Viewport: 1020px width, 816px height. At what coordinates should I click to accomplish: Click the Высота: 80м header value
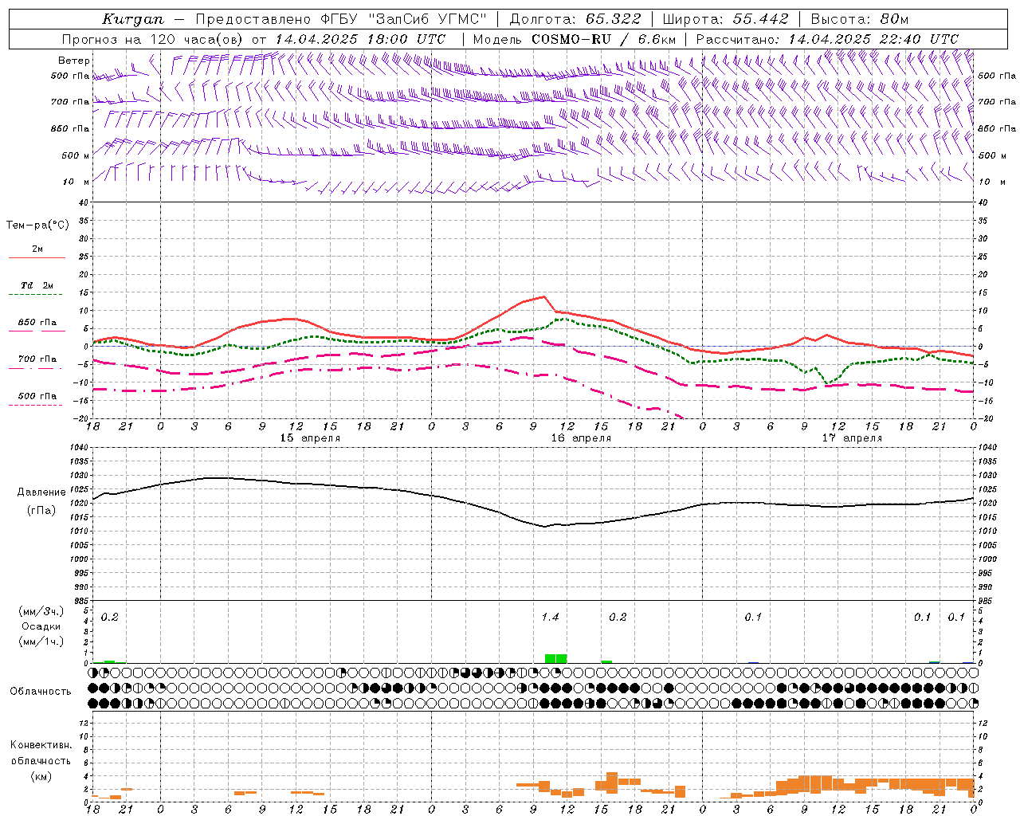click(x=859, y=19)
